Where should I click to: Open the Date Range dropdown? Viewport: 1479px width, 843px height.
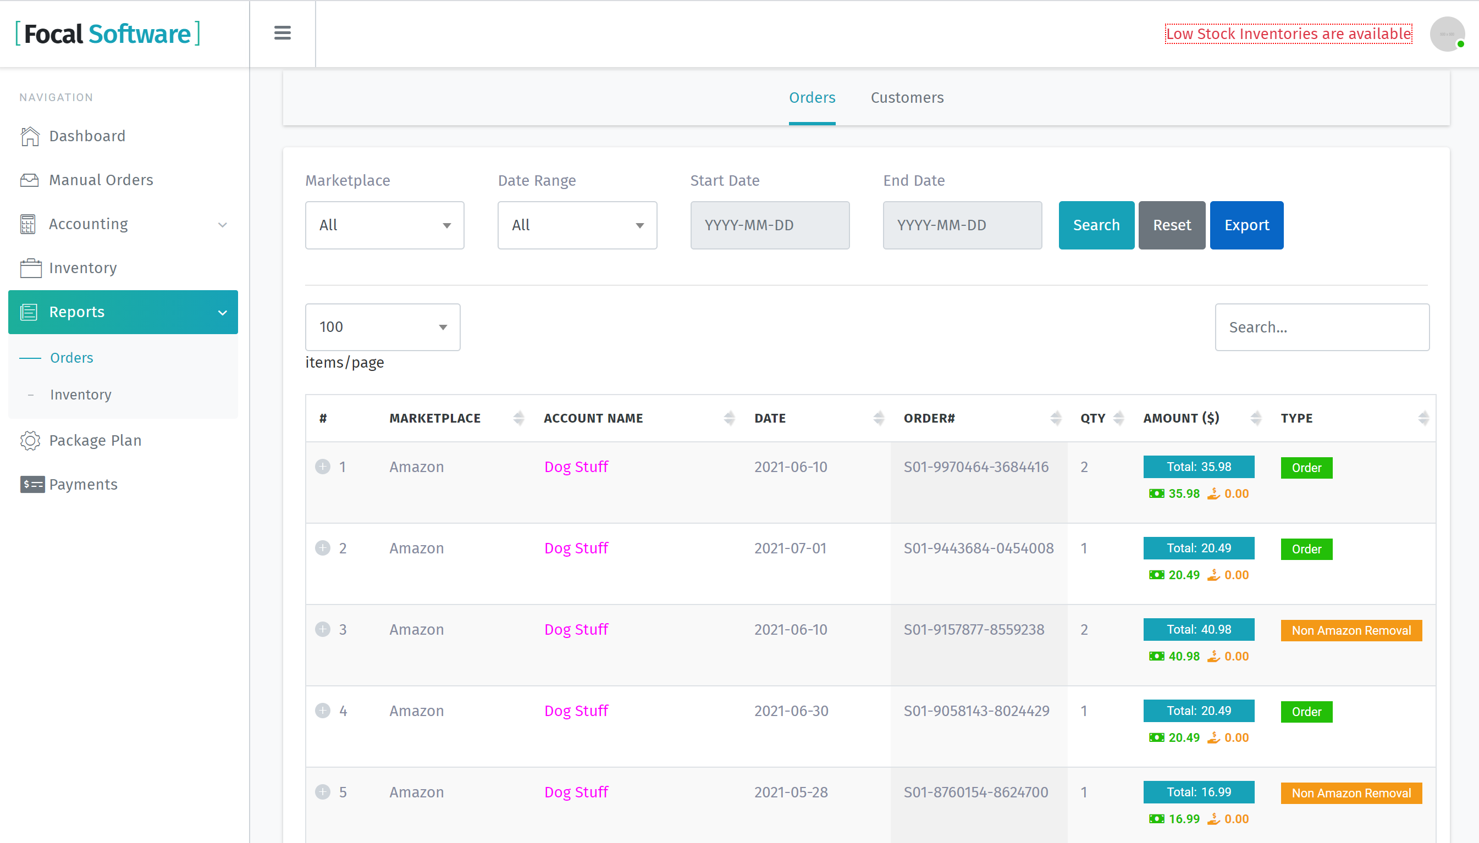(x=577, y=225)
